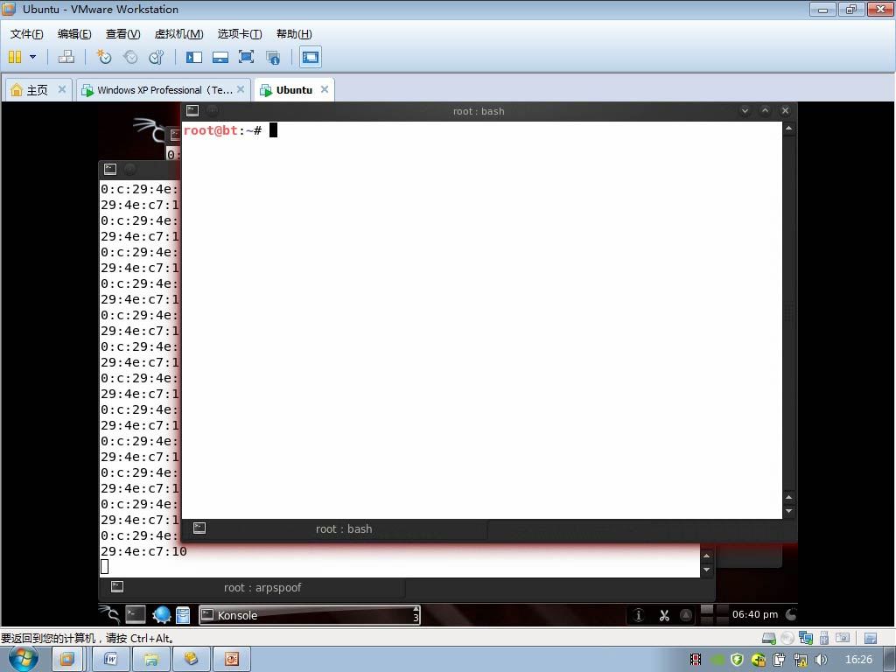Maximize the root : bash Konsole window

[765, 111]
